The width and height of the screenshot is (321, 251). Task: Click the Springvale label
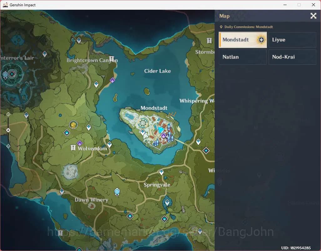click(x=157, y=185)
